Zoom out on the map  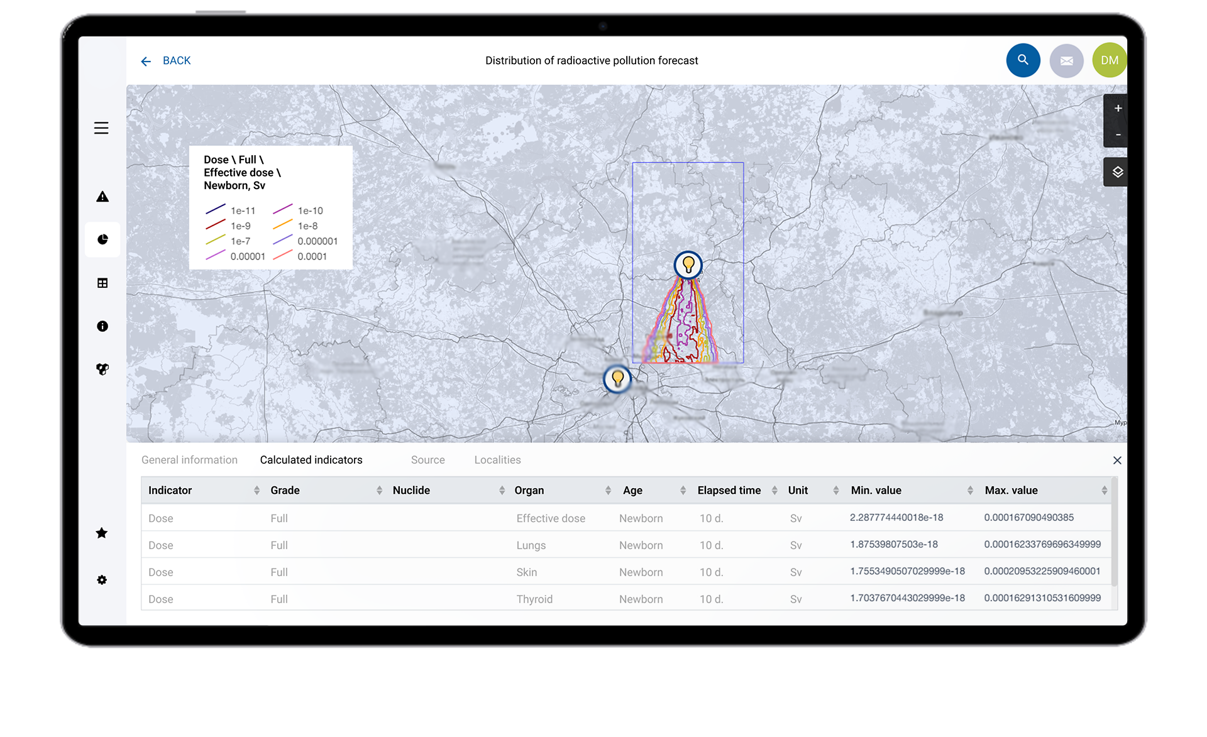click(x=1118, y=134)
